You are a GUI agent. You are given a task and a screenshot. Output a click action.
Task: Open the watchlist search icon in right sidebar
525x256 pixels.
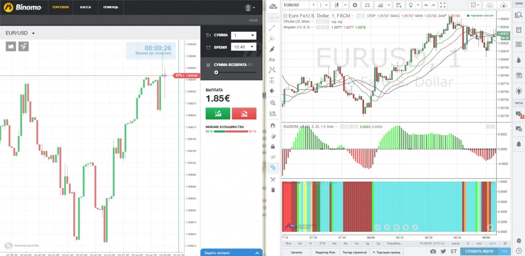click(x=519, y=15)
